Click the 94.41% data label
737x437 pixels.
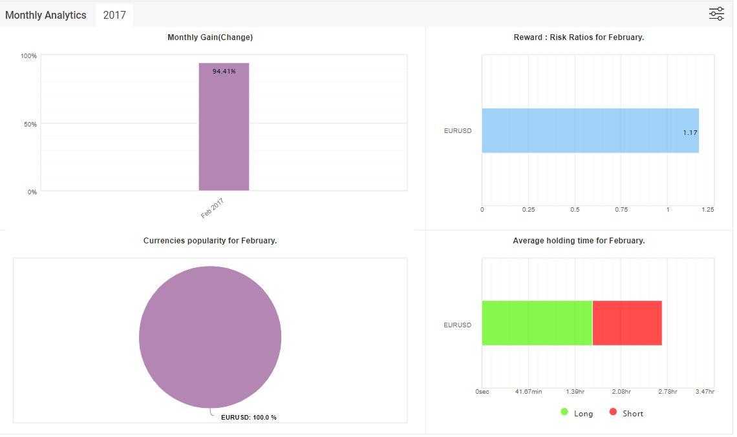click(224, 72)
